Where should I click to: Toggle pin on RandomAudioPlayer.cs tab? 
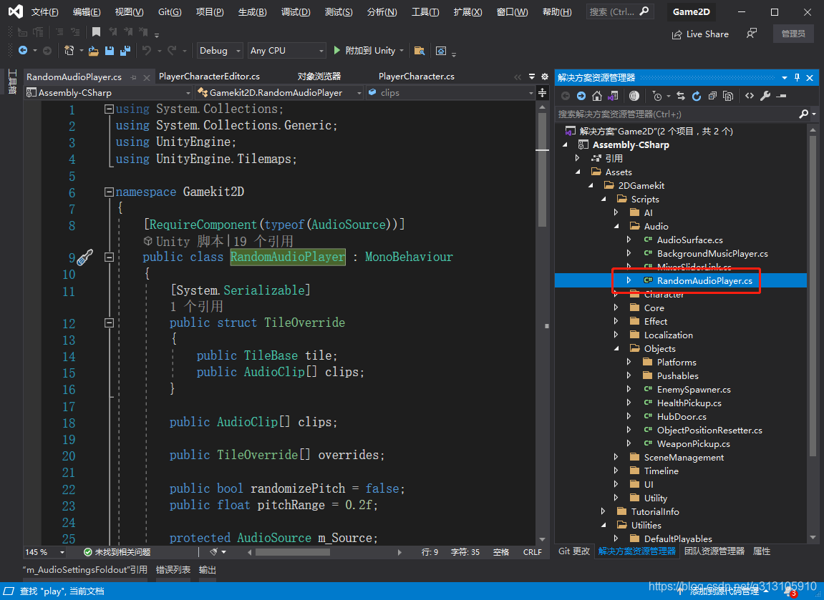point(133,77)
